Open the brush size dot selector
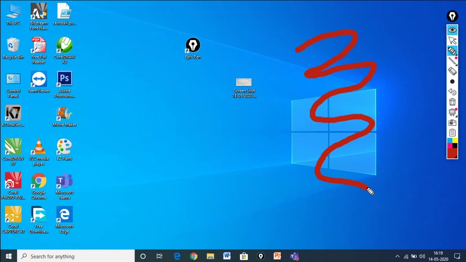 [x=452, y=82]
